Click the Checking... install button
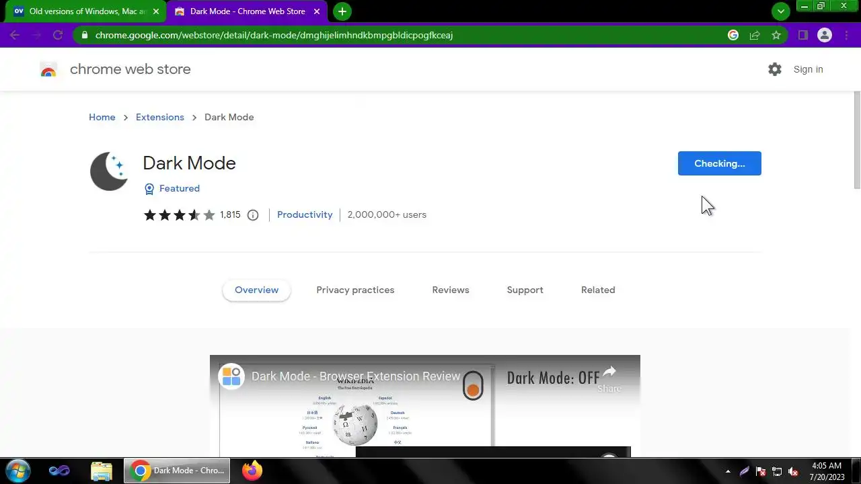The height and width of the screenshot is (484, 861). 719,163
